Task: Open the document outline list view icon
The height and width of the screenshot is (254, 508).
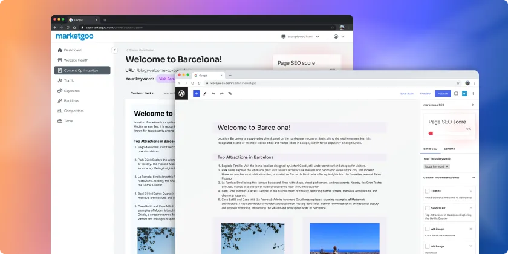Action: coord(230,94)
